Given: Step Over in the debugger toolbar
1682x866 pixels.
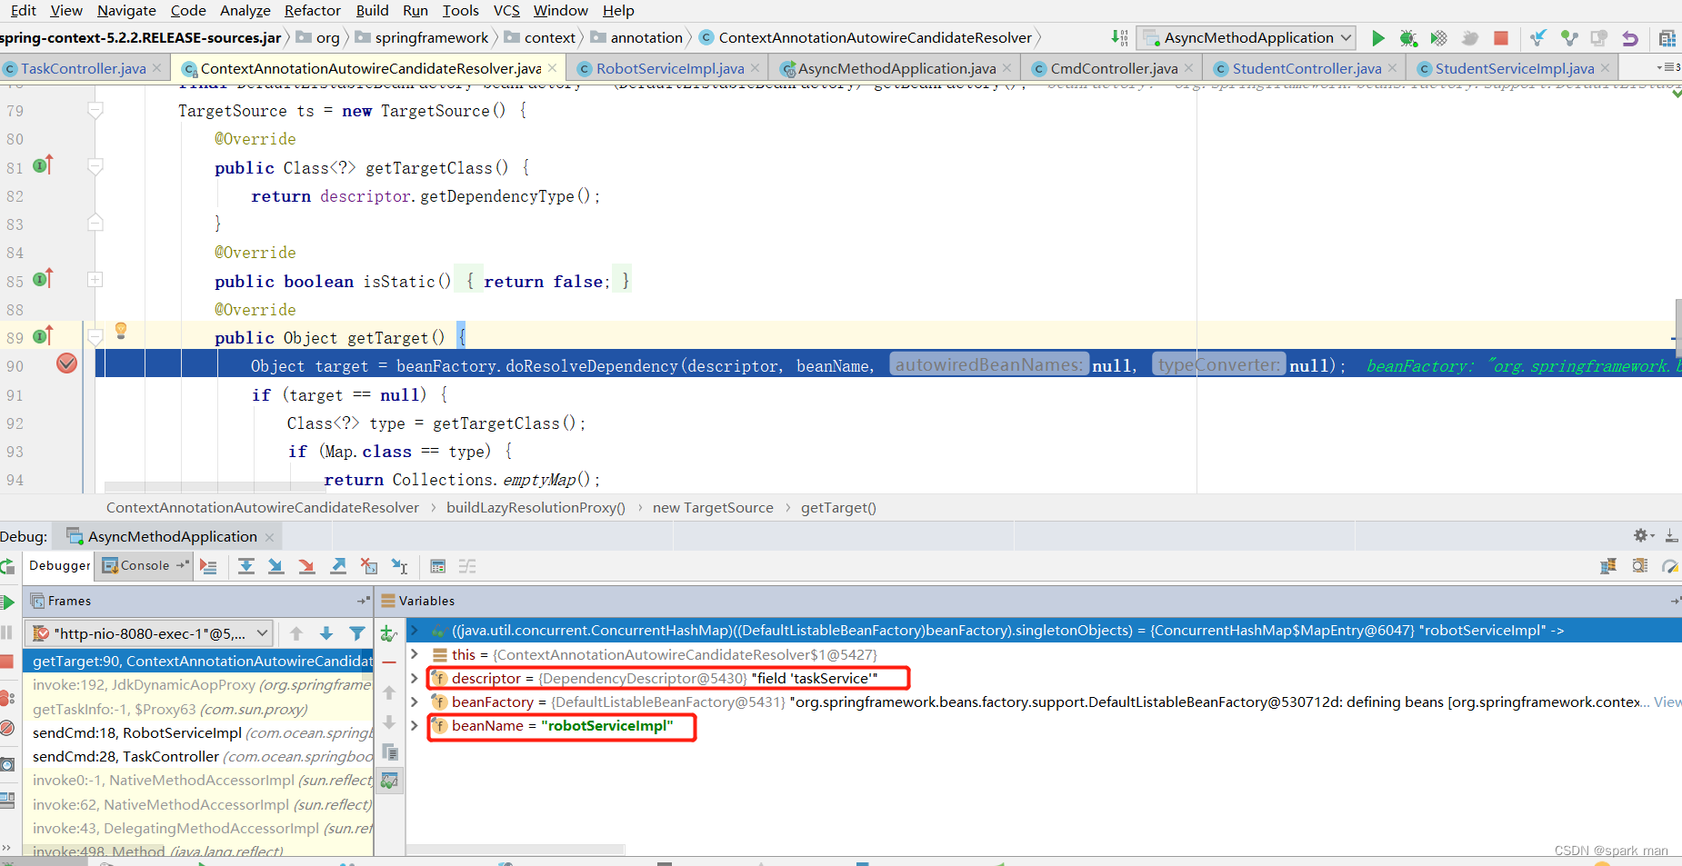Looking at the screenshot, I should tap(245, 566).
